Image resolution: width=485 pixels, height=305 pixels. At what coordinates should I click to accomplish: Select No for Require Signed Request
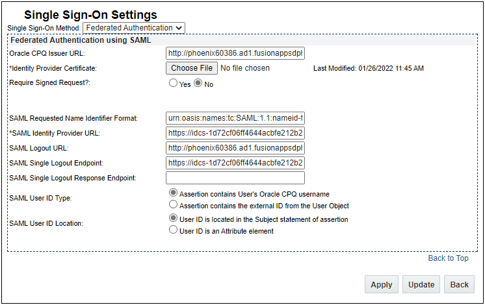tap(198, 84)
